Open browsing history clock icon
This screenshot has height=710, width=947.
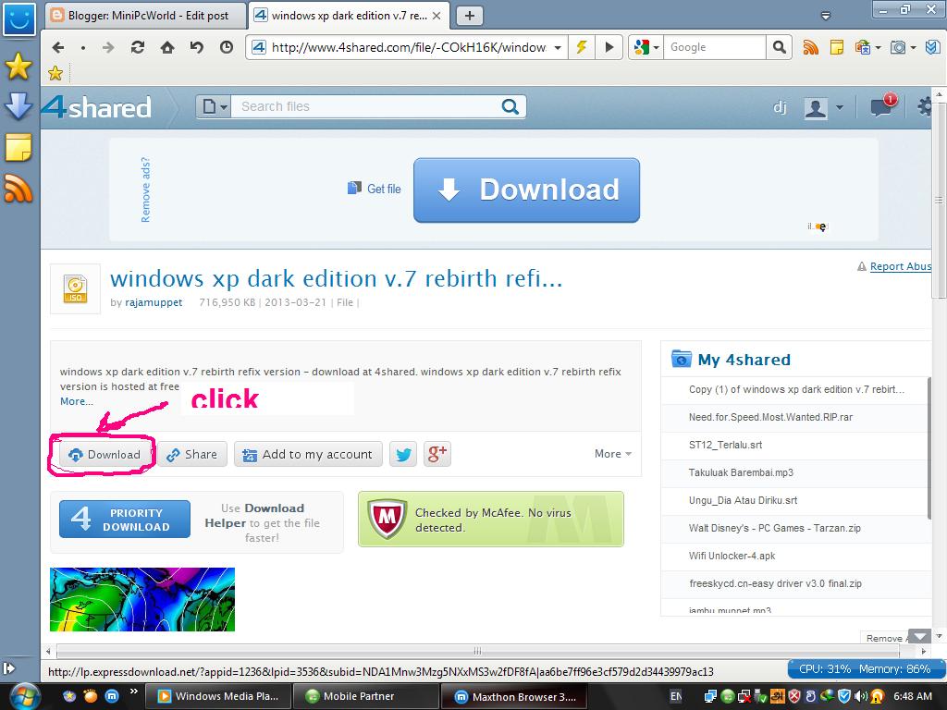[227, 47]
